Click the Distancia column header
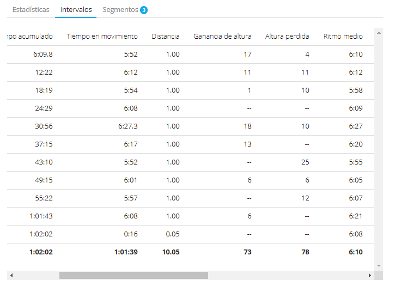The width and height of the screenshot is (395, 286). pos(166,36)
